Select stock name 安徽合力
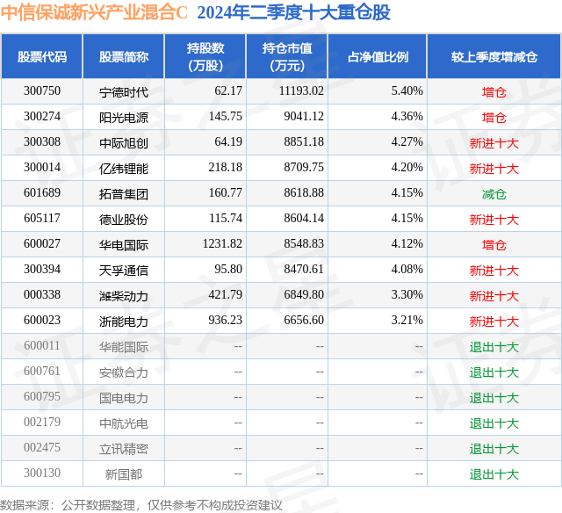 coord(124,372)
